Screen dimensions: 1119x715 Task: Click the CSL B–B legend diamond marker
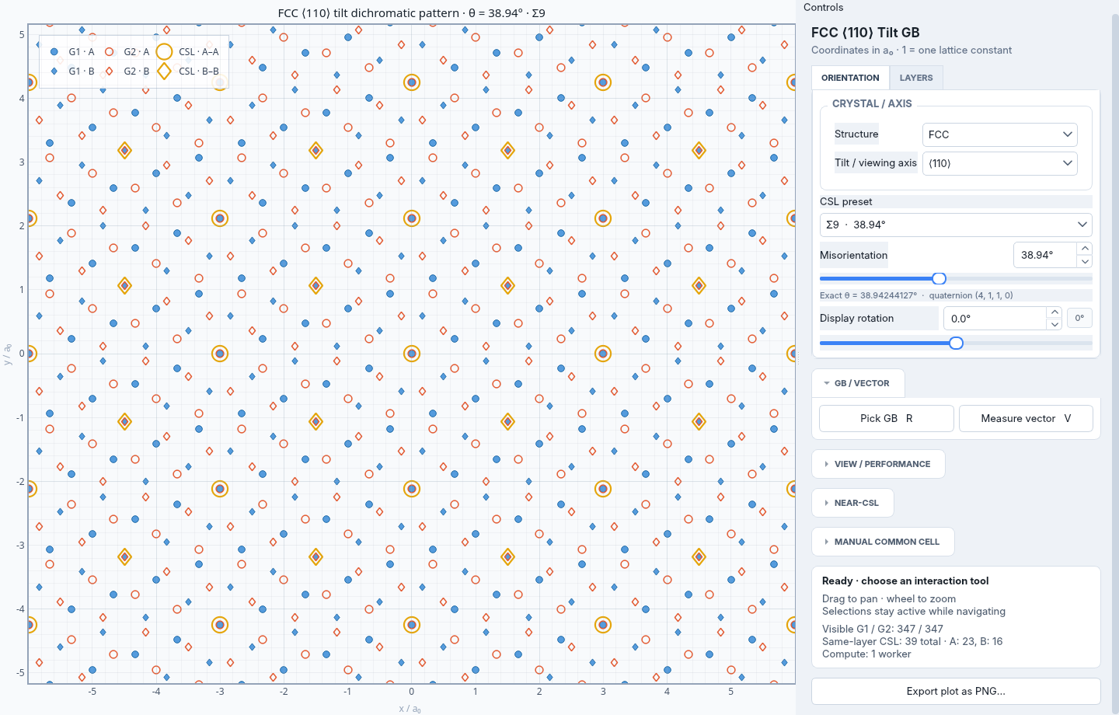pos(164,71)
